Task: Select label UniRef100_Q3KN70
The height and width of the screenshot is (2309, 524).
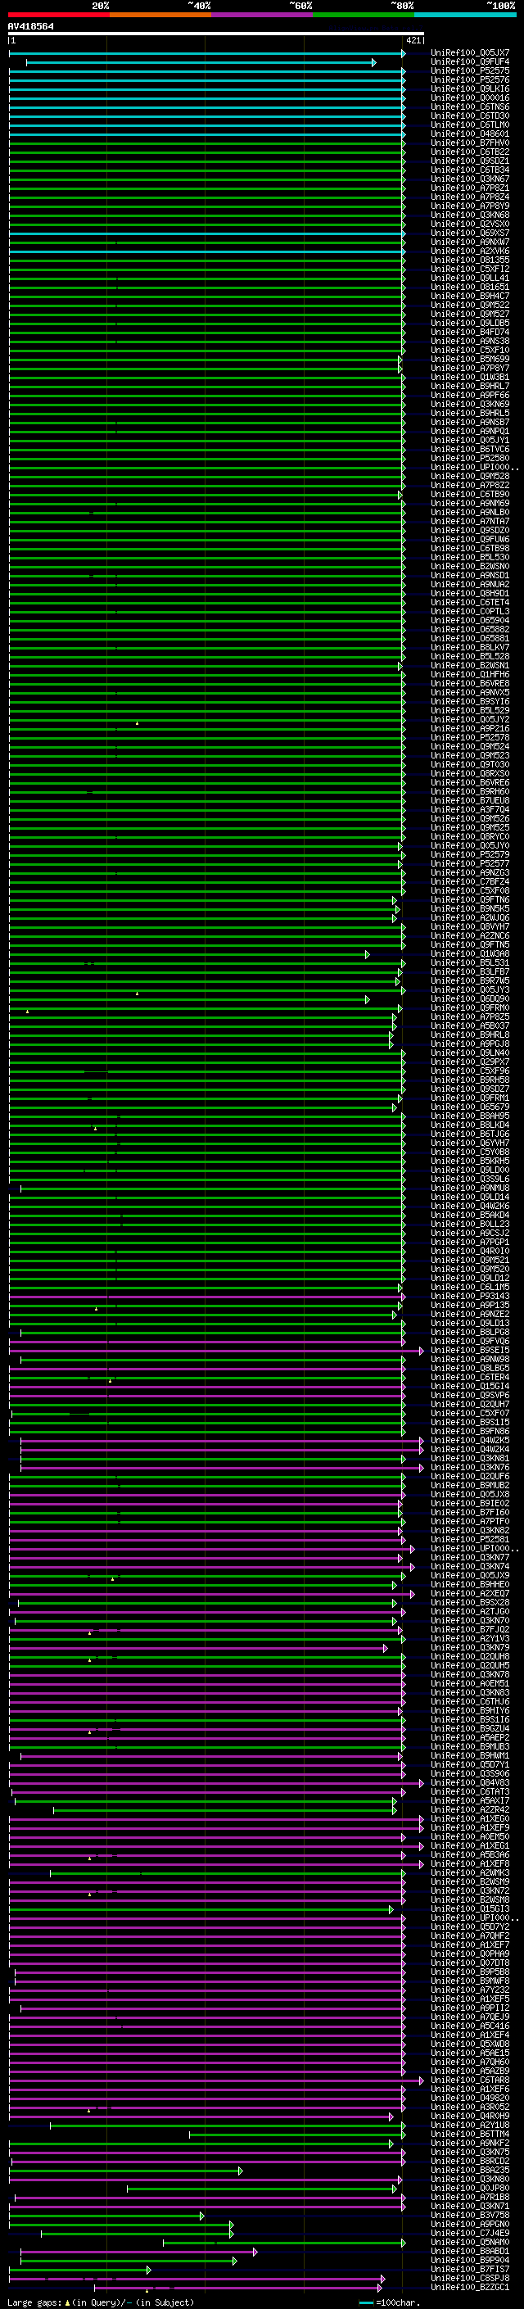Action: tap(470, 1621)
